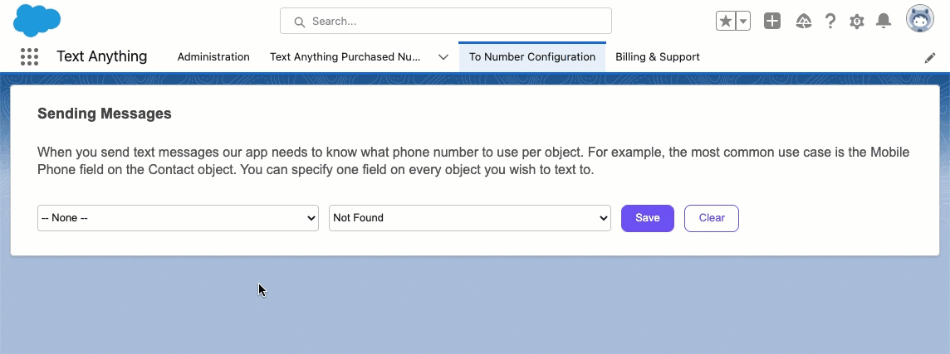
Task: Open the Trailhead guidance icon
Action: pos(804,22)
